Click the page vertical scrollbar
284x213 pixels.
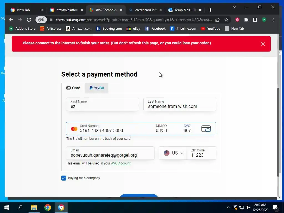[x=278, y=132]
